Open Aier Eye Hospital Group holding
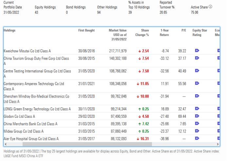 [31, 139]
